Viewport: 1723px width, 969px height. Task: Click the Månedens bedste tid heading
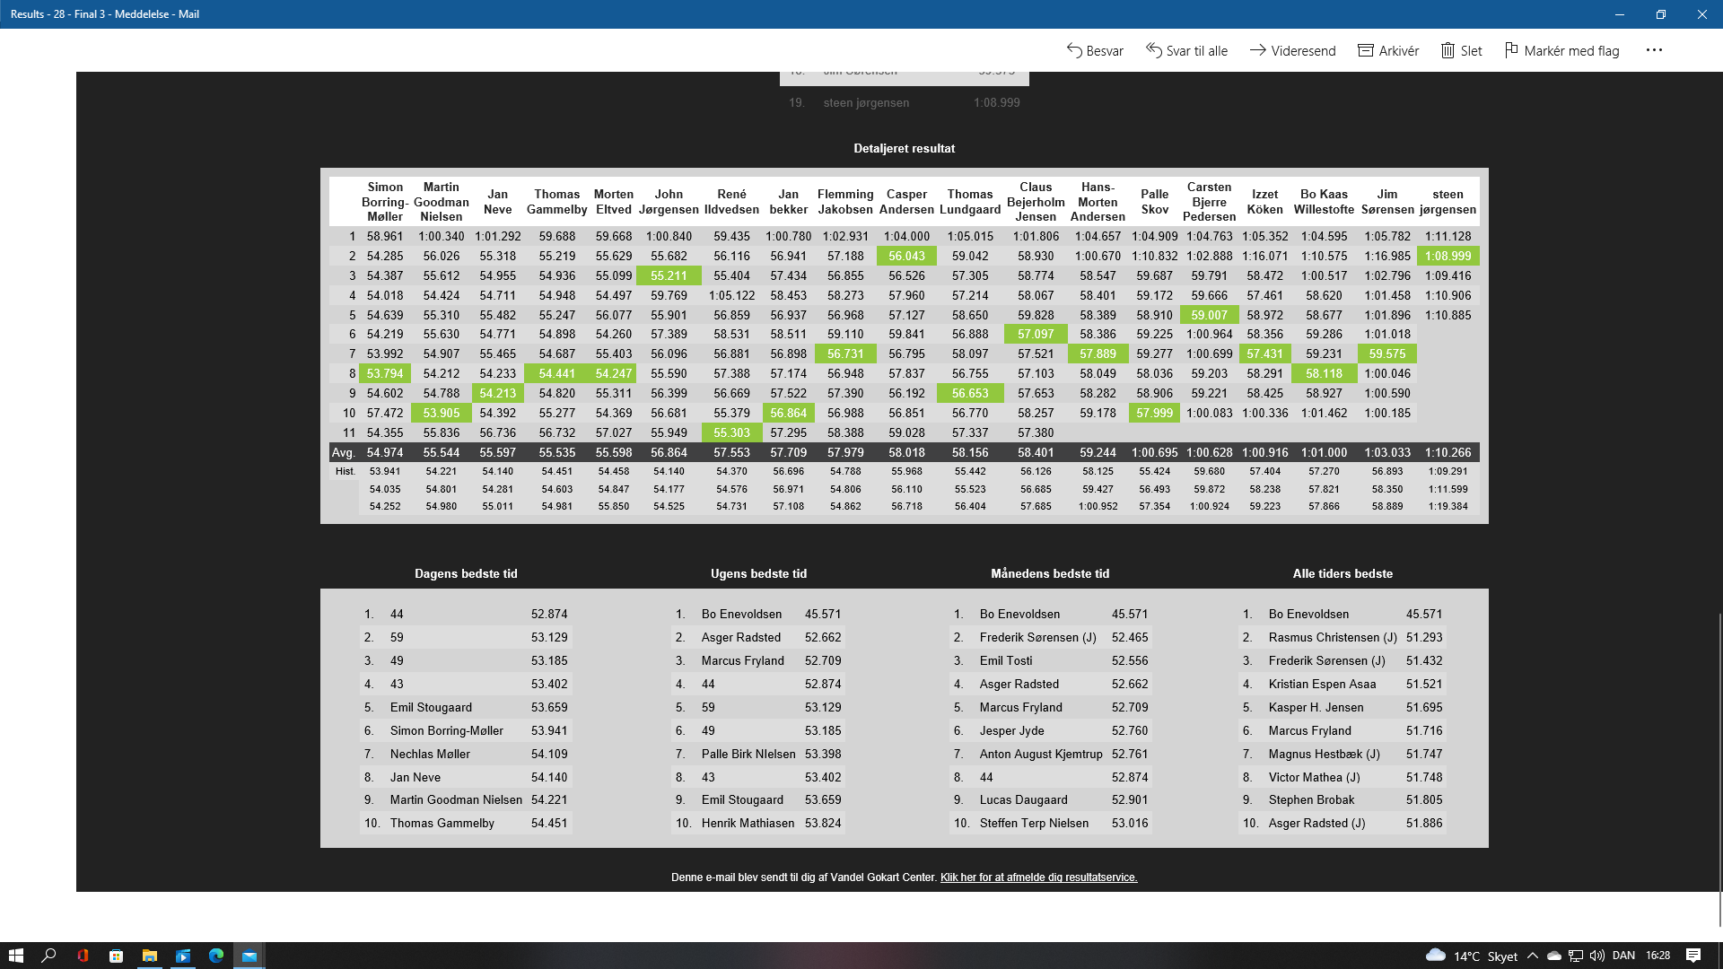[1050, 573]
